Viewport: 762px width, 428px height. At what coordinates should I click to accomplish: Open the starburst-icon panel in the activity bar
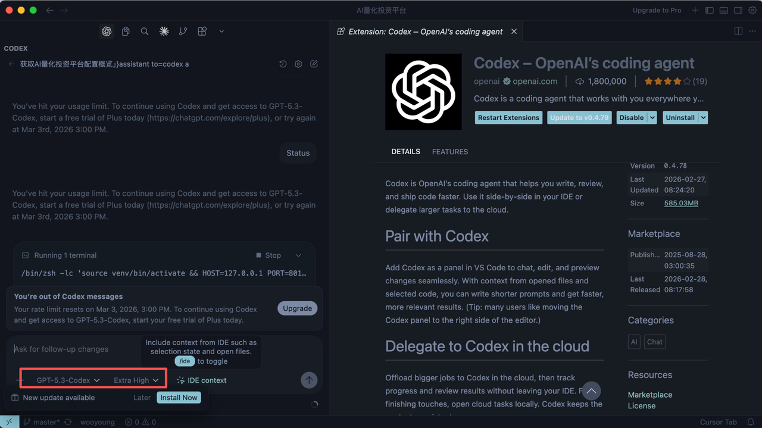(164, 32)
